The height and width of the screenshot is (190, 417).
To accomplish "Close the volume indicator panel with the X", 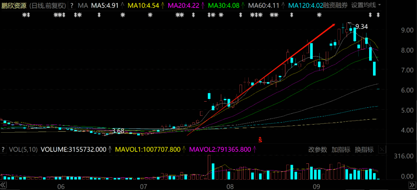I will (383, 149).
